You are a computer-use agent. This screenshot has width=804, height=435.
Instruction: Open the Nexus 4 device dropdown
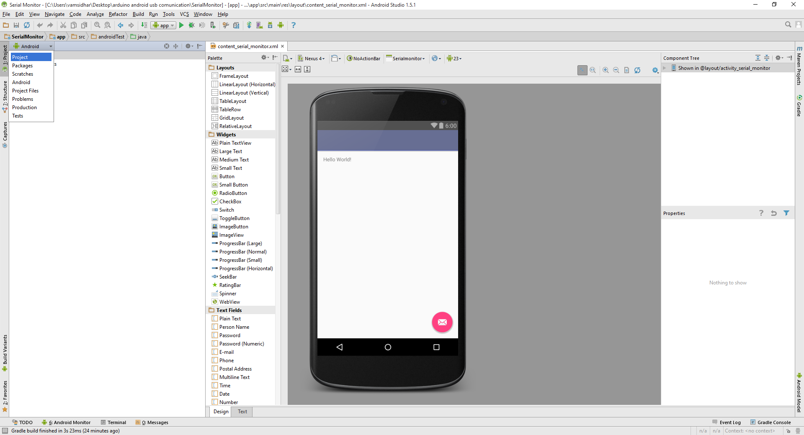(311, 58)
